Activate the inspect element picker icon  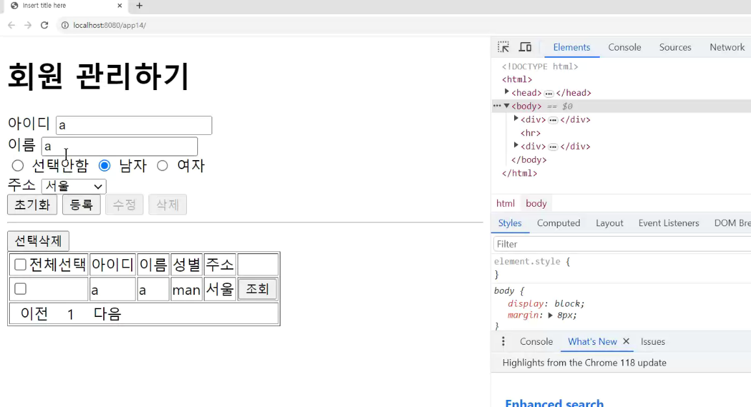504,47
